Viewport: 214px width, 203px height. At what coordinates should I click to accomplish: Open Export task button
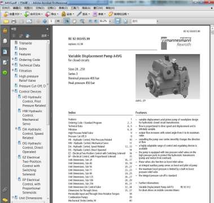coord(51,14)
